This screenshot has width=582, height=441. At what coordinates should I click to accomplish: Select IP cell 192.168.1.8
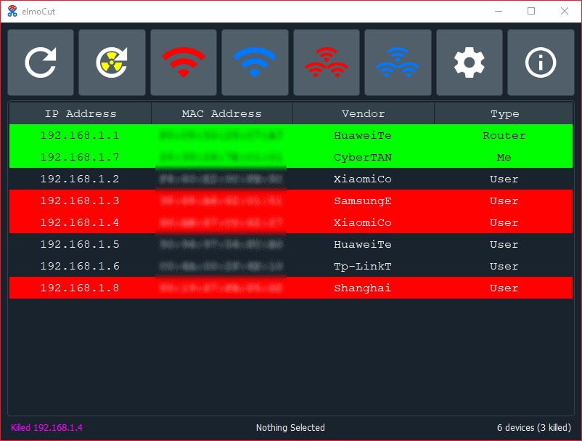(x=80, y=288)
